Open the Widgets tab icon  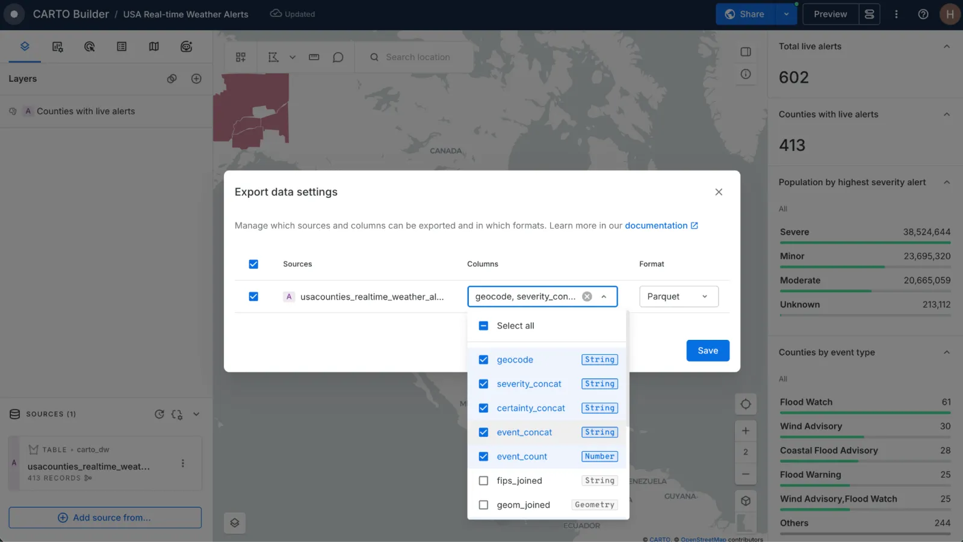[x=57, y=46]
